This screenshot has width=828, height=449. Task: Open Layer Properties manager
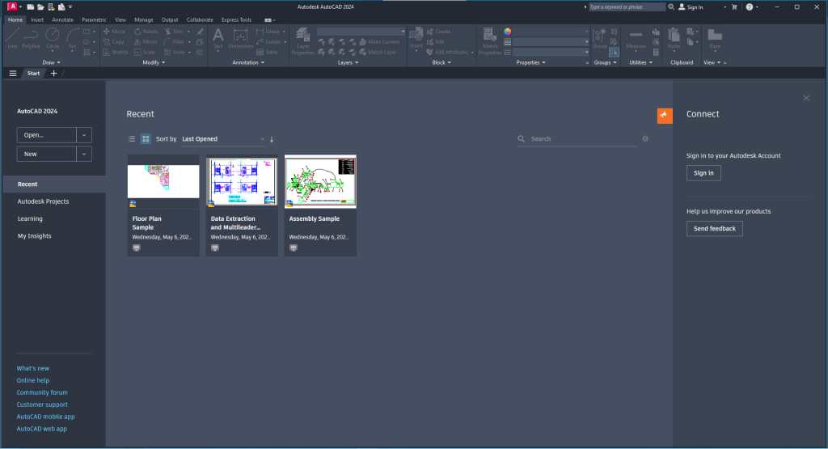coord(302,41)
